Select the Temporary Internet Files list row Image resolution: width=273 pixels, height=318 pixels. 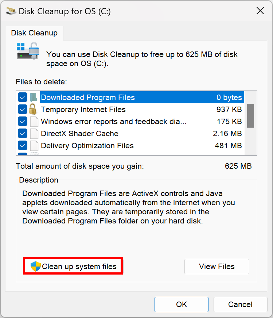click(x=128, y=110)
